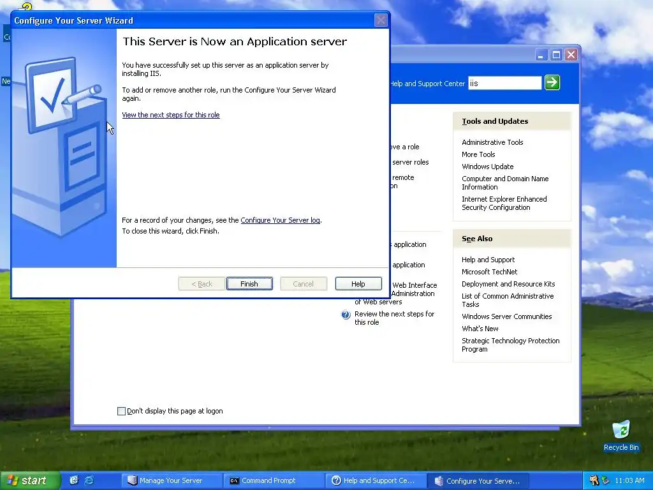Image resolution: width=653 pixels, height=490 pixels.
Task: Open Deployment and Resource Kits link
Action: pyautogui.click(x=508, y=284)
